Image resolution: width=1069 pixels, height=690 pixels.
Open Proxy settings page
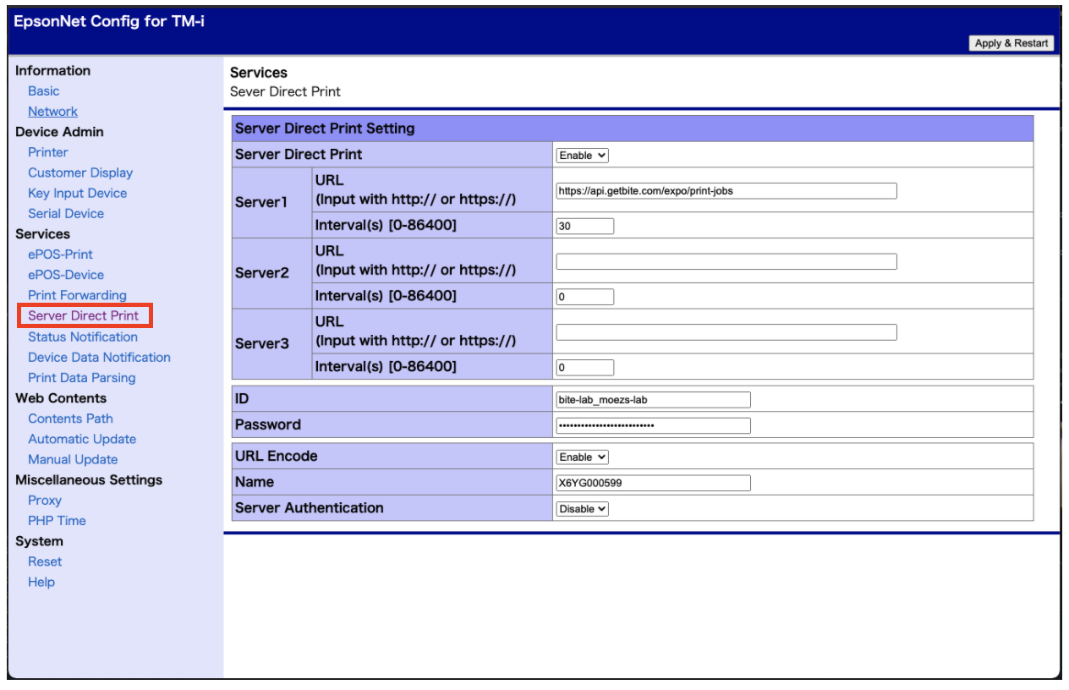[x=45, y=501]
